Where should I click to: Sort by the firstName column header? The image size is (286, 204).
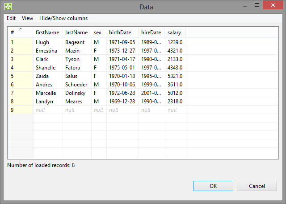click(x=47, y=33)
